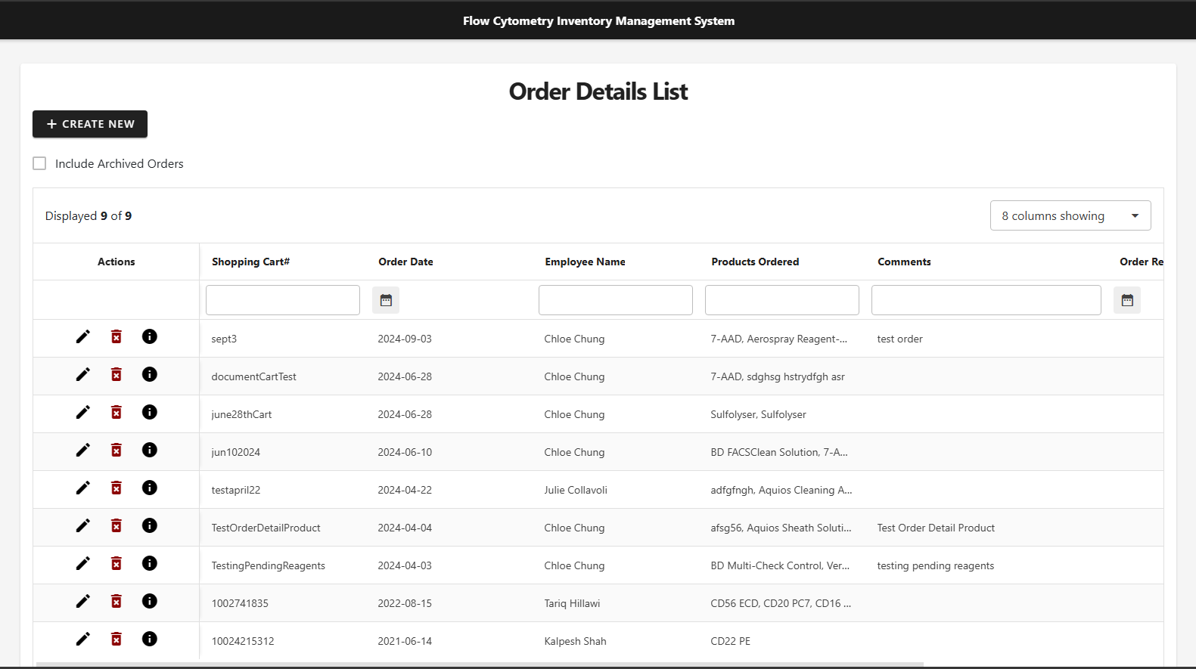Focus the Comments filter field
This screenshot has height=669, width=1196.
pyautogui.click(x=986, y=300)
